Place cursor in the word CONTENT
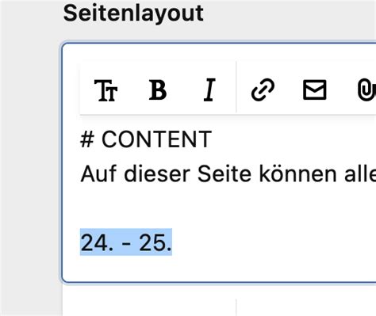Viewport: 376px width, 316px height. (157, 139)
